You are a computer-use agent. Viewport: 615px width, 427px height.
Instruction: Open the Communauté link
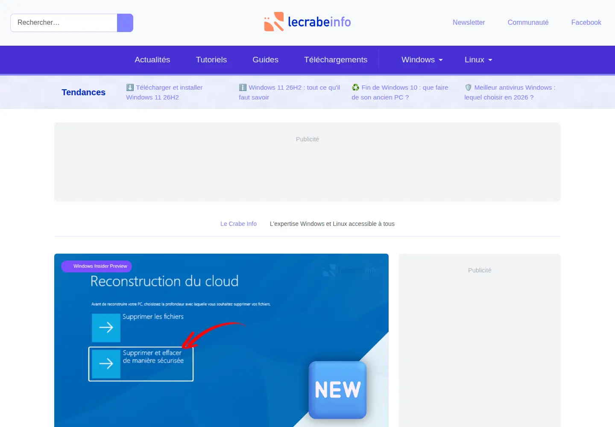pos(528,22)
